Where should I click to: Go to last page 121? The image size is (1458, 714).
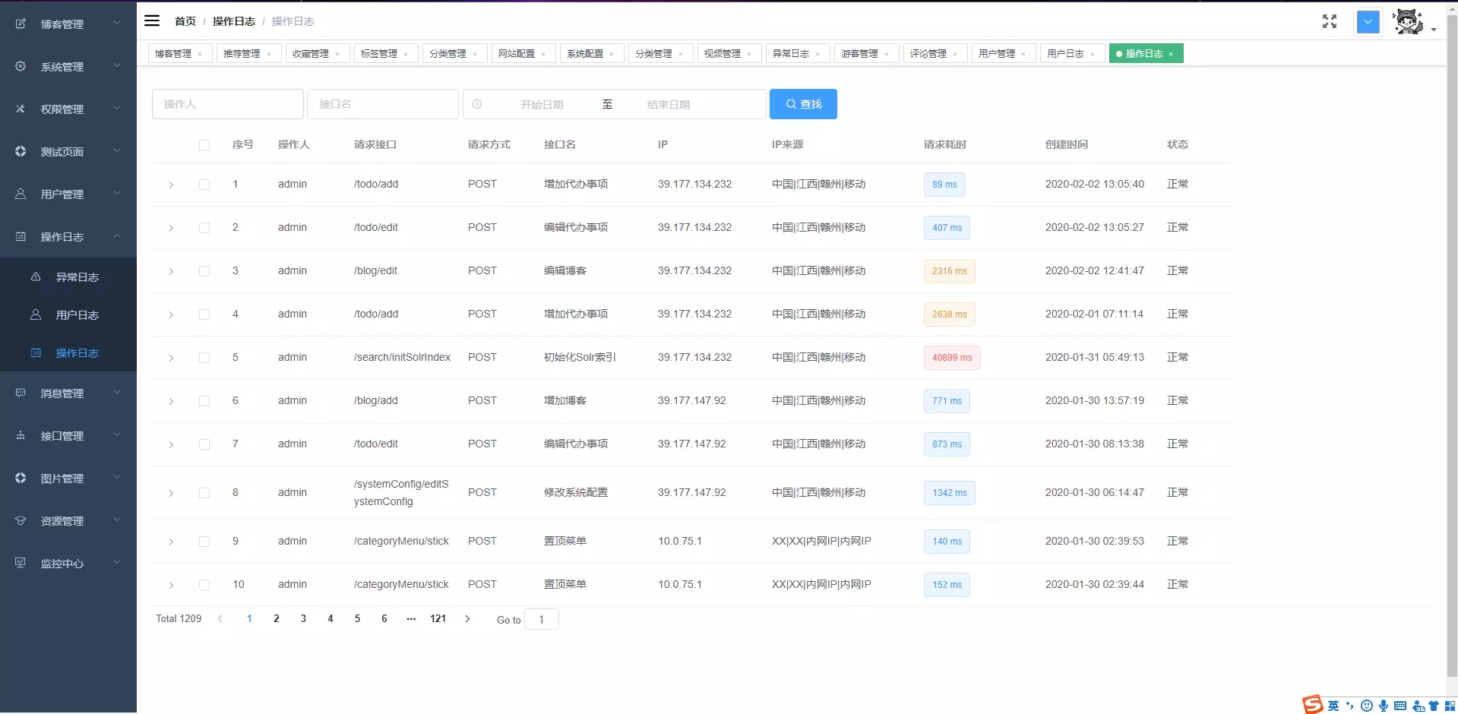point(438,619)
